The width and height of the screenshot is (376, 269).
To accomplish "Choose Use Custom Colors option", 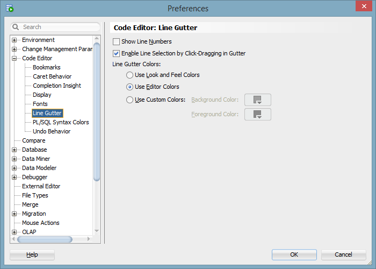I will [130, 100].
